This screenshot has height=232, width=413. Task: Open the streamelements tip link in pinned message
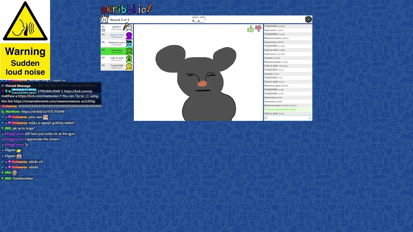tap(55, 101)
